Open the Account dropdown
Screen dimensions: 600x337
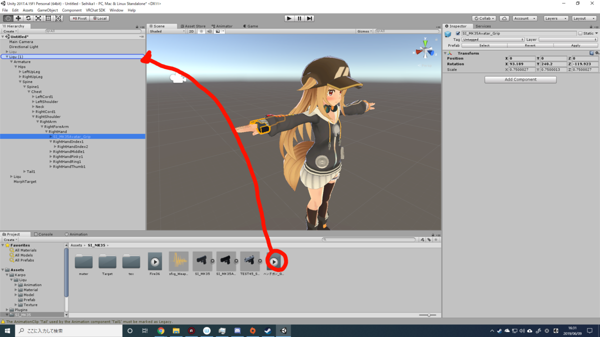(524, 18)
